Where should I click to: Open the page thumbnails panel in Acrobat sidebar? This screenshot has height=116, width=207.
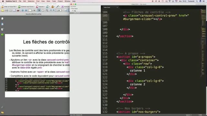click(x=2, y=19)
